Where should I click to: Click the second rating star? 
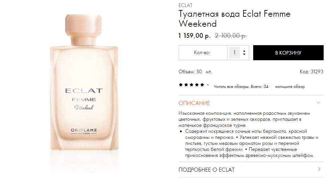[186, 85]
